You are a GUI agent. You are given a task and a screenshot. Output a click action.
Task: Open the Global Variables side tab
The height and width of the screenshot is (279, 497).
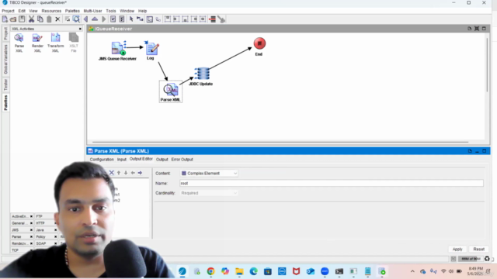point(5,59)
